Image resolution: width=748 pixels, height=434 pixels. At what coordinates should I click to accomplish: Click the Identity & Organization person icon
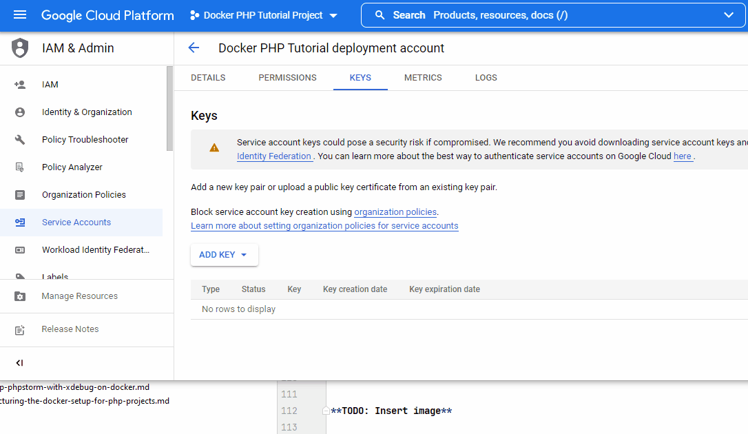tap(20, 112)
